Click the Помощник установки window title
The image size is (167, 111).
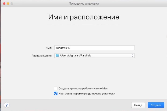84,3
